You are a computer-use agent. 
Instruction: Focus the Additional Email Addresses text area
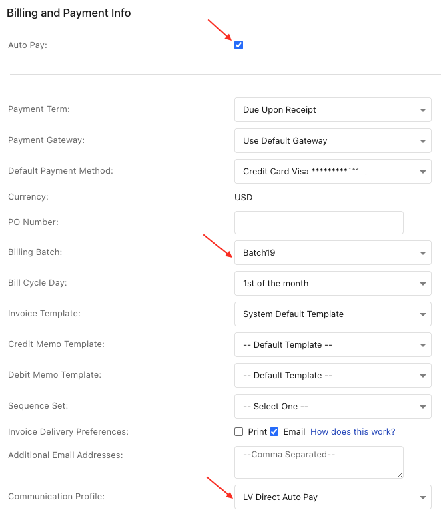(318, 462)
